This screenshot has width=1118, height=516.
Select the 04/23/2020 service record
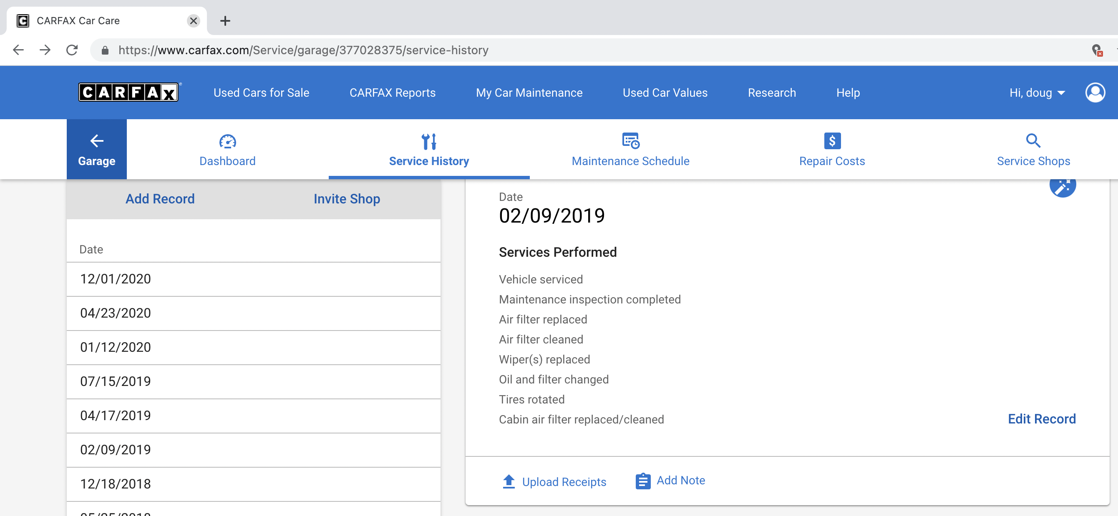254,313
